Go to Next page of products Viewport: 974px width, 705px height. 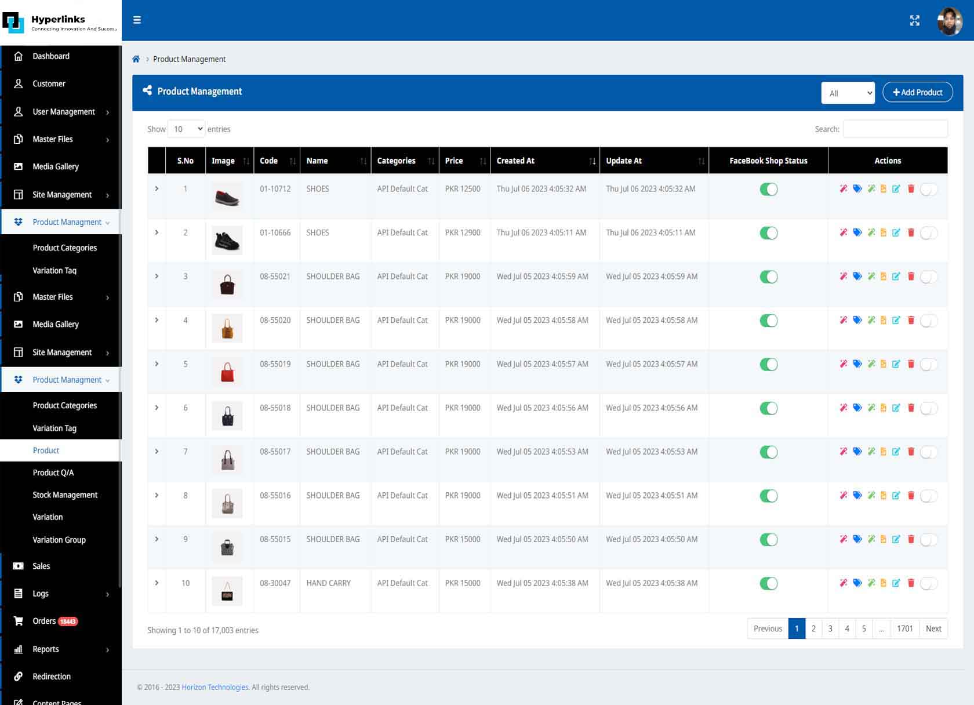pos(933,628)
